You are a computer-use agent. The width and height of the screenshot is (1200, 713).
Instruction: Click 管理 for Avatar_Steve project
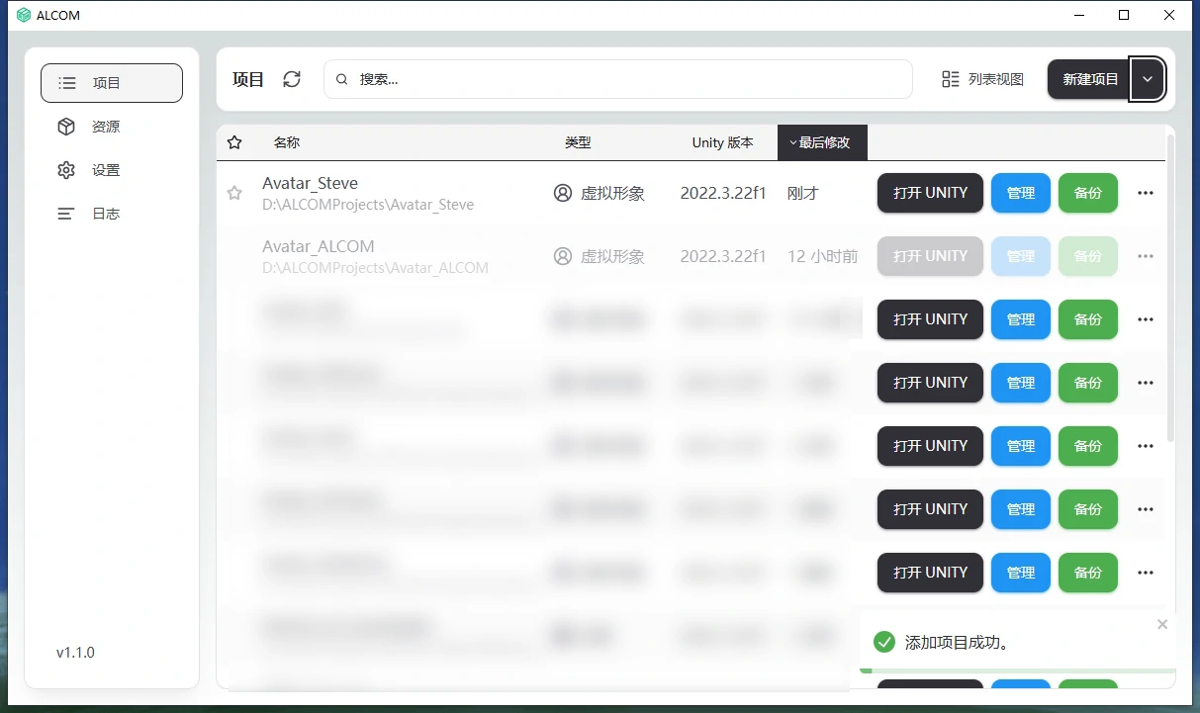coord(1020,193)
